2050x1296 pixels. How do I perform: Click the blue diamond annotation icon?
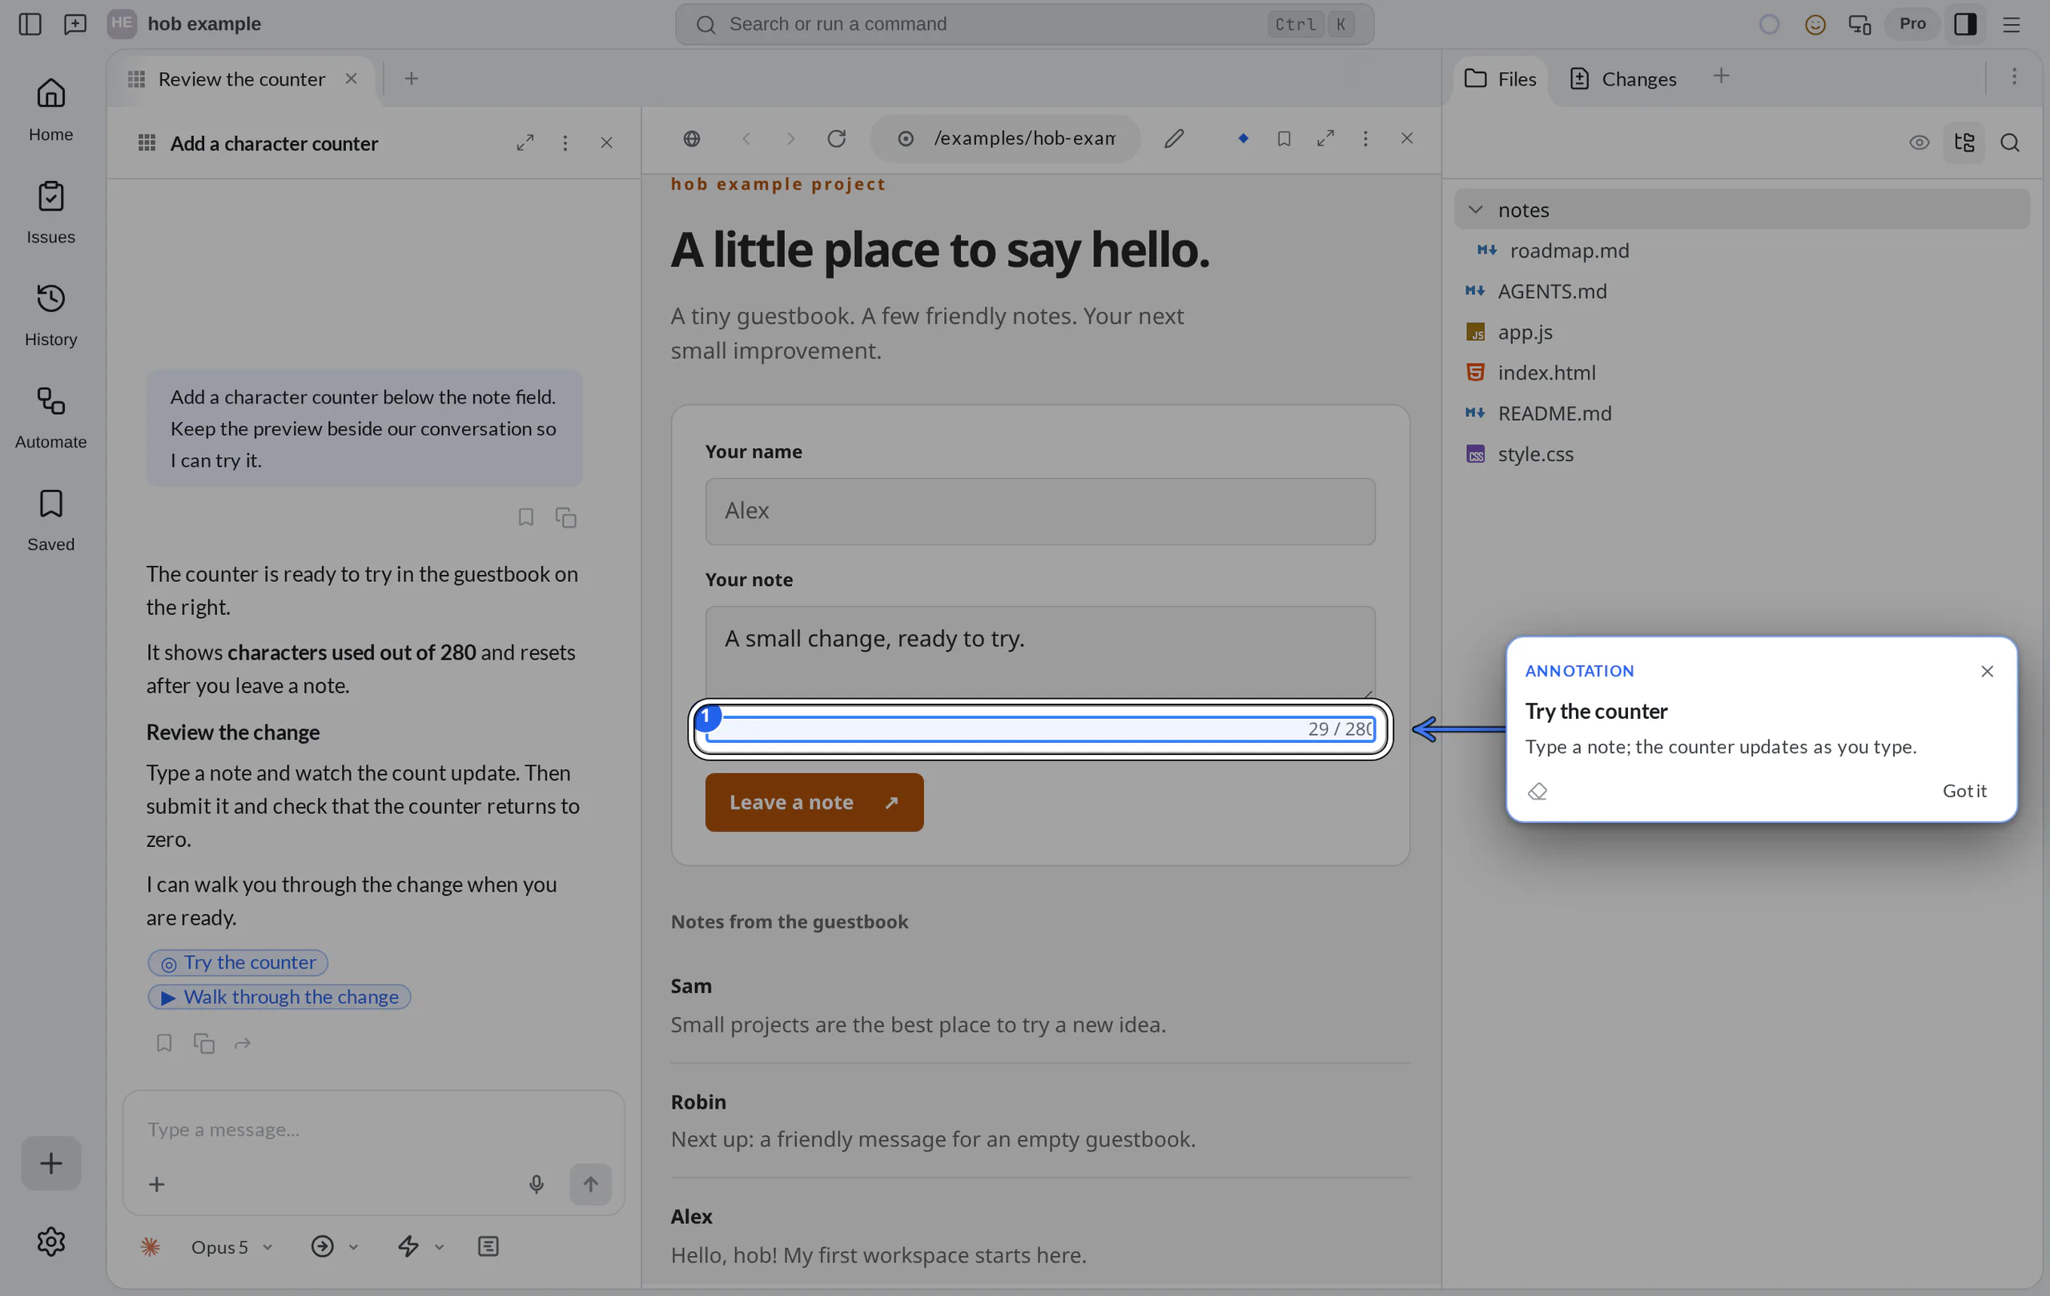pyautogui.click(x=1243, y=138)
